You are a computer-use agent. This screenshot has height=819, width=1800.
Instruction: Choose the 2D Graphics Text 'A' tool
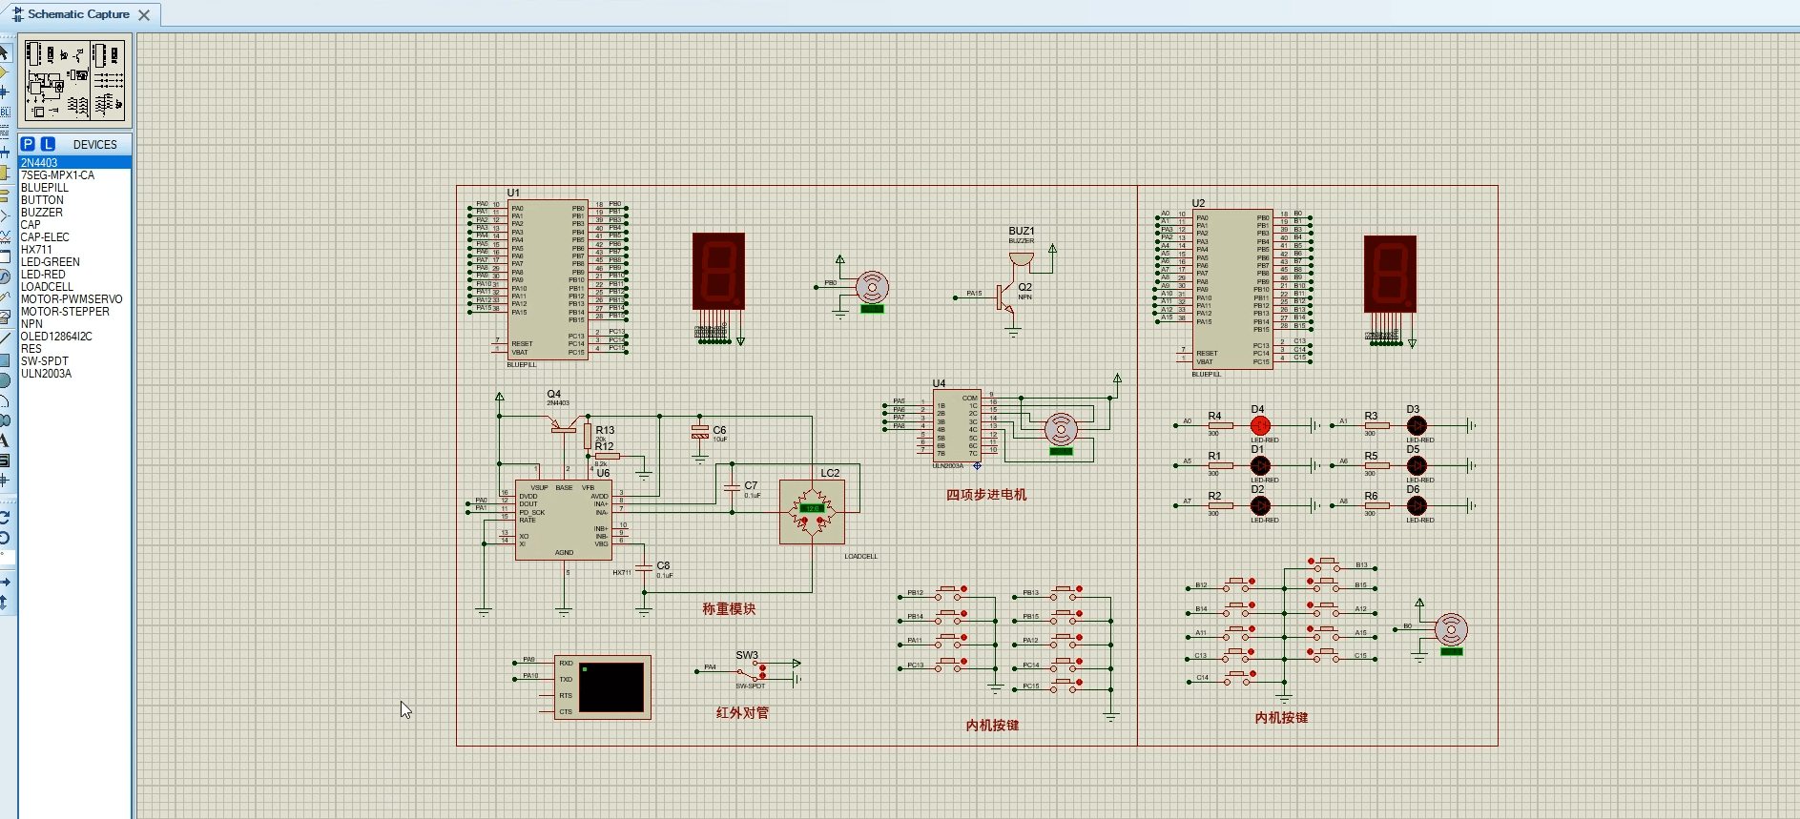pyautogui.click(x=4, y=440)
